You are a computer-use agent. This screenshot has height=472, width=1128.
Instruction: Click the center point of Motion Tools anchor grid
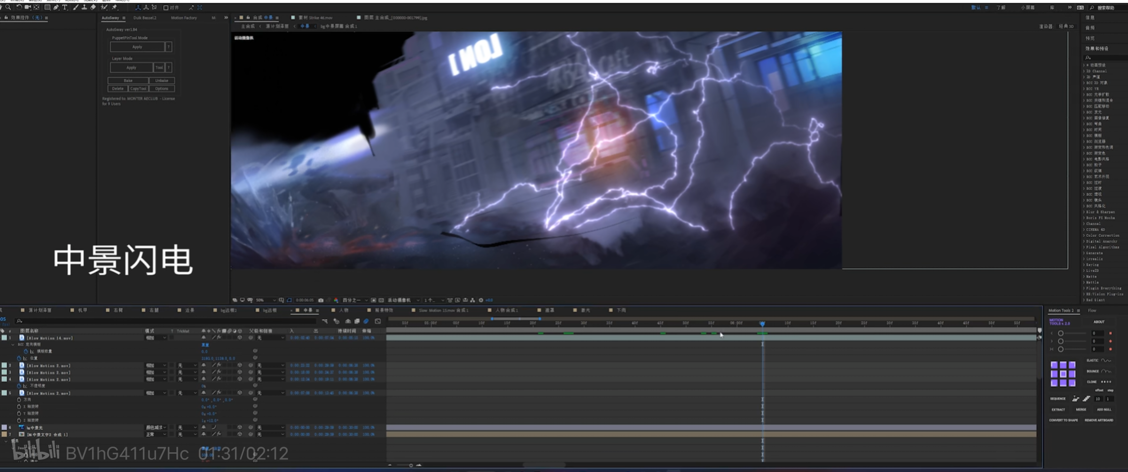tap(1063, 374)
